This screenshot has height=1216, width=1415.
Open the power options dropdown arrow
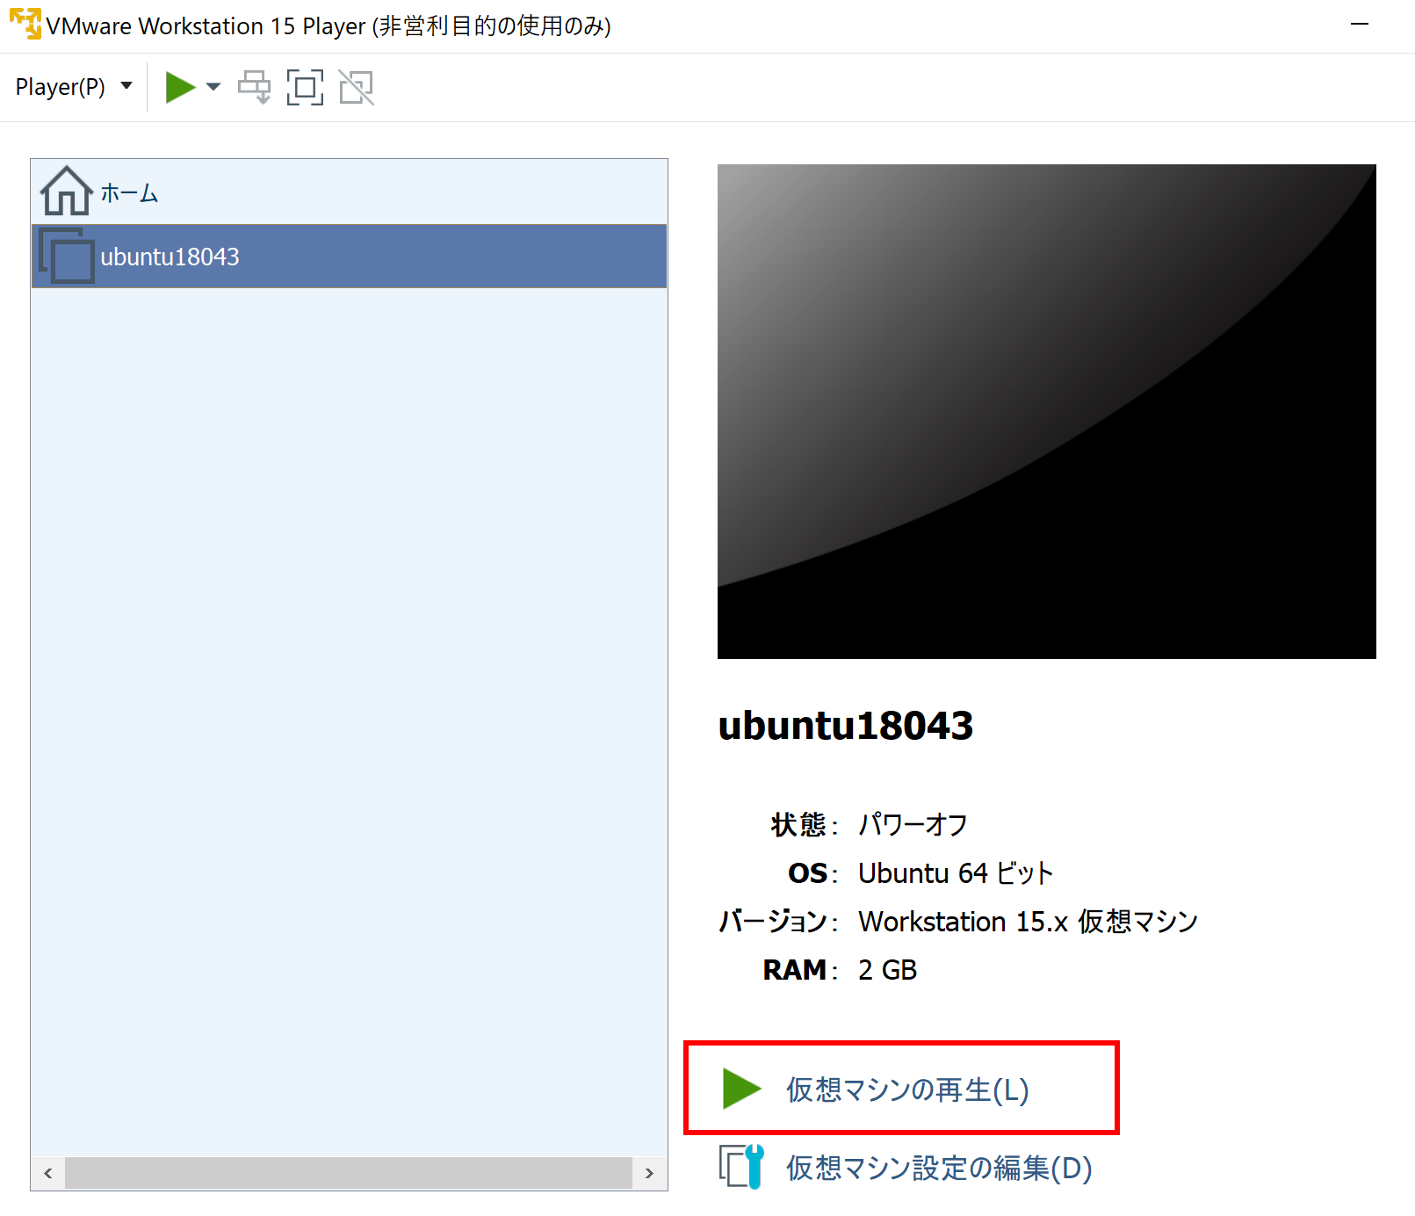213,87
